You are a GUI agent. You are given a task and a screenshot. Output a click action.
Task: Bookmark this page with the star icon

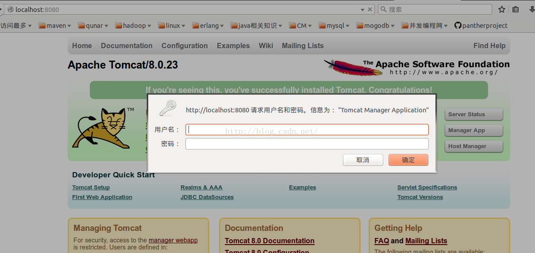(x=502, y=9)
